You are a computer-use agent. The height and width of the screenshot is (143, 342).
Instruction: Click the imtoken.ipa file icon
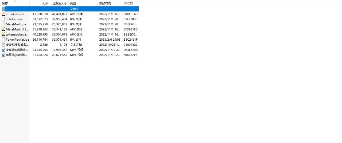(3, 19)
